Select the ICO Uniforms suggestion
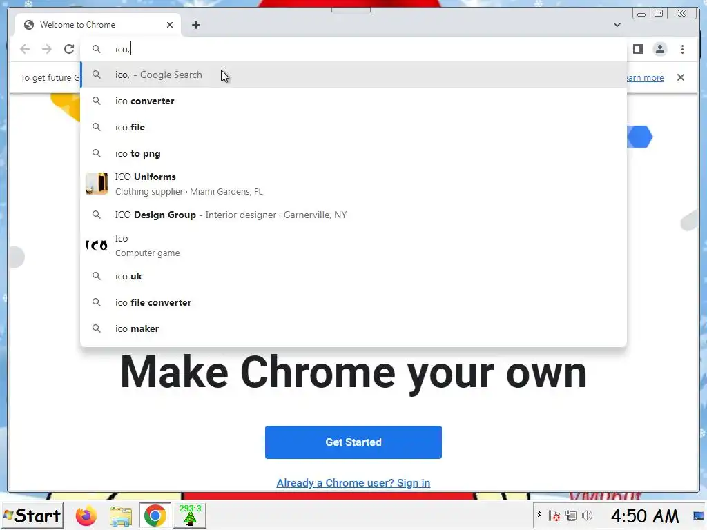 (353, 184)
